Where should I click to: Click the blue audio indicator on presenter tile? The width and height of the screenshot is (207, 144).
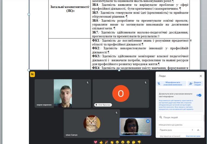(148, 121)
